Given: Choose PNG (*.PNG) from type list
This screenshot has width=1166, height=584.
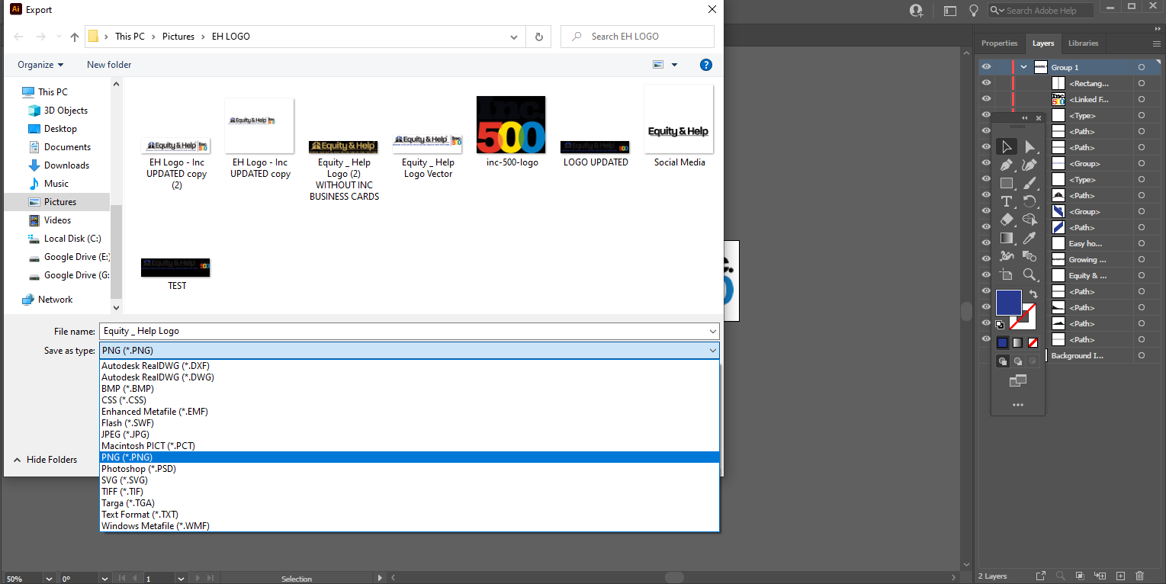Looking at the screenshot, I should [410, 457].
